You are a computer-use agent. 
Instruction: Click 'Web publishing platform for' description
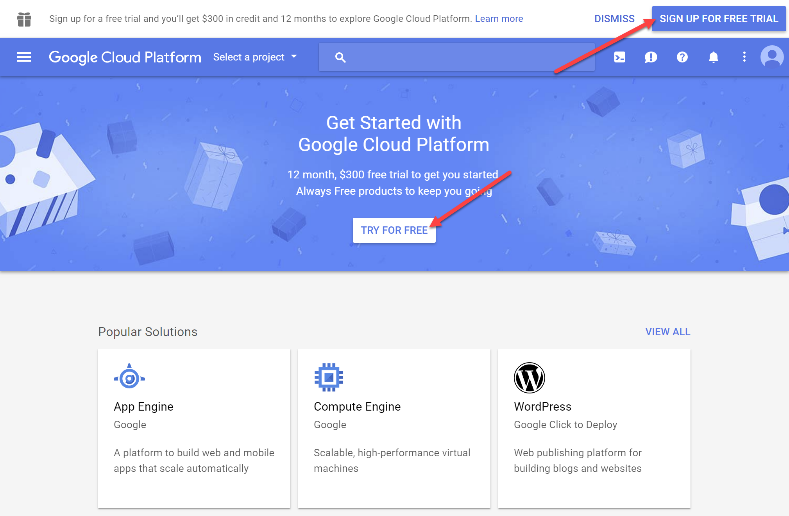click(x=578, y=461)
